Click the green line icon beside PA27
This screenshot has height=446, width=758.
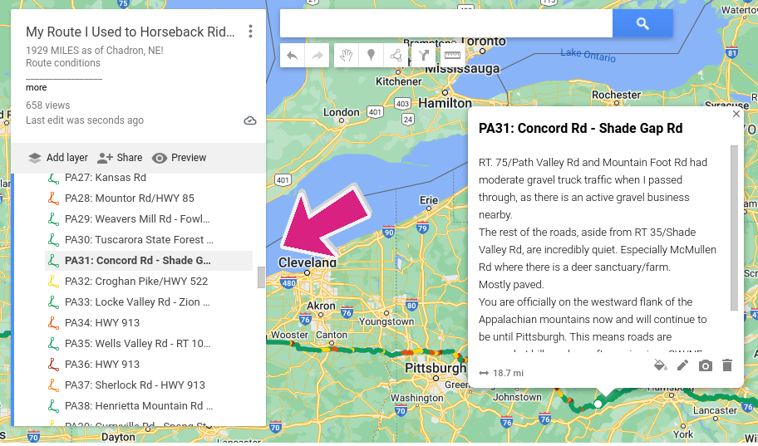[53, 178]
